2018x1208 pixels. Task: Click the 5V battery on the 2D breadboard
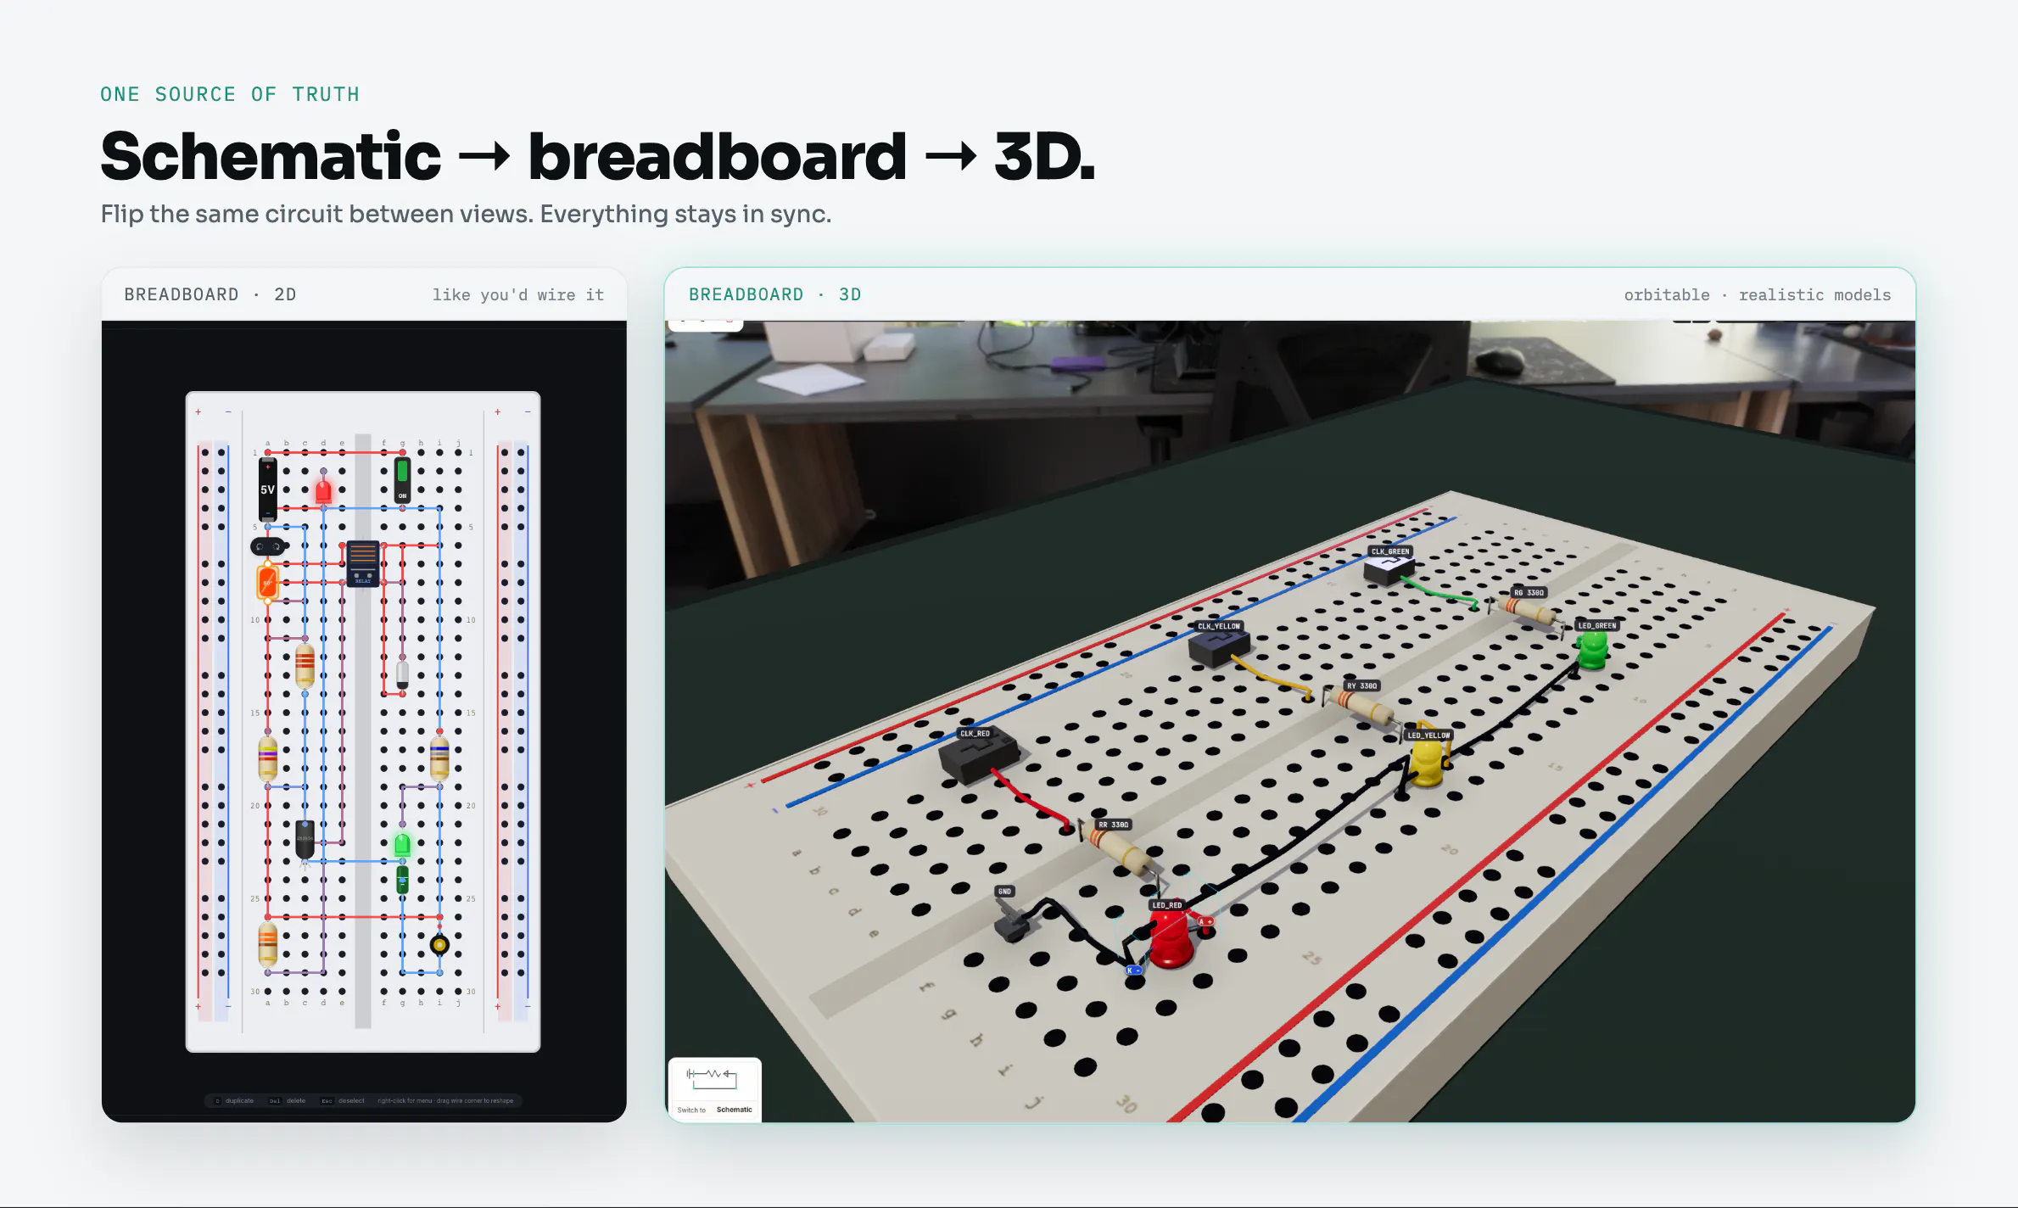267,489
